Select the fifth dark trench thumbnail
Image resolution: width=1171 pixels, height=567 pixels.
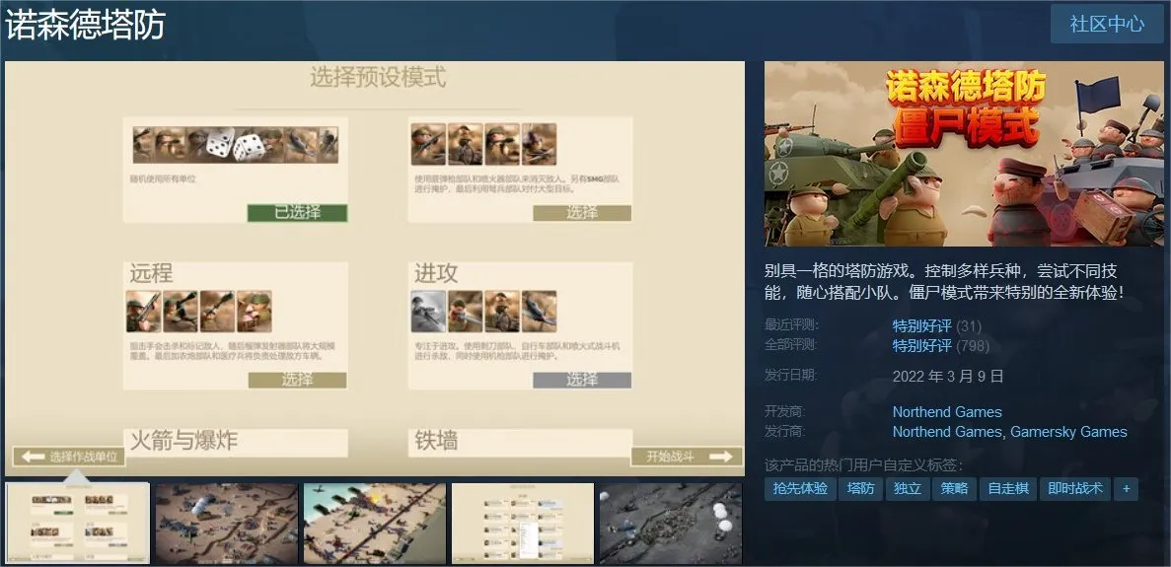point(671,524)
